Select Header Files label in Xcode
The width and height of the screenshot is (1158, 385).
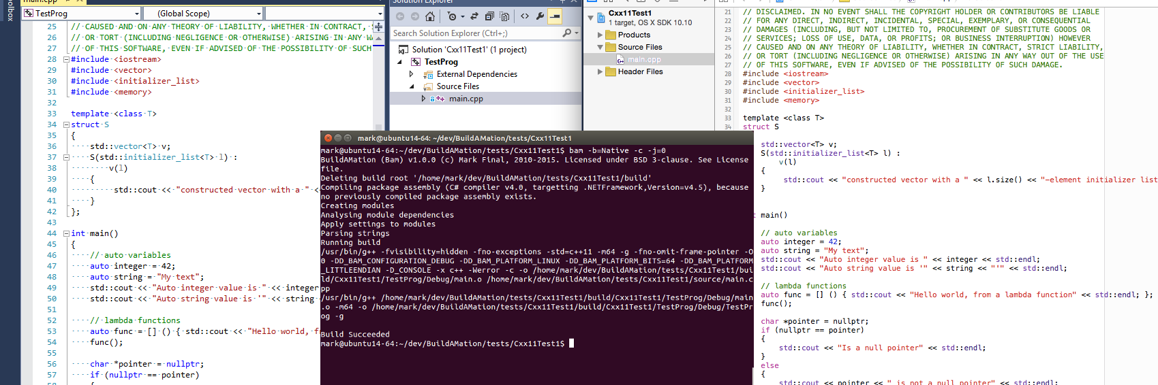click(x=641, y=71)
